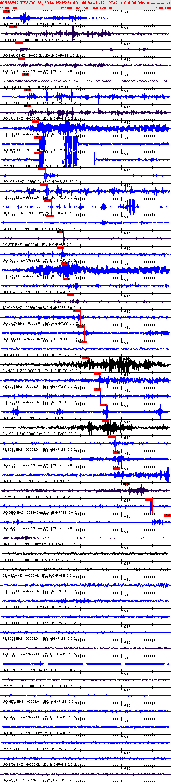Click the event header ID 60828592
Viewport: 171px width, 782px height.
(x=10, y=3)
